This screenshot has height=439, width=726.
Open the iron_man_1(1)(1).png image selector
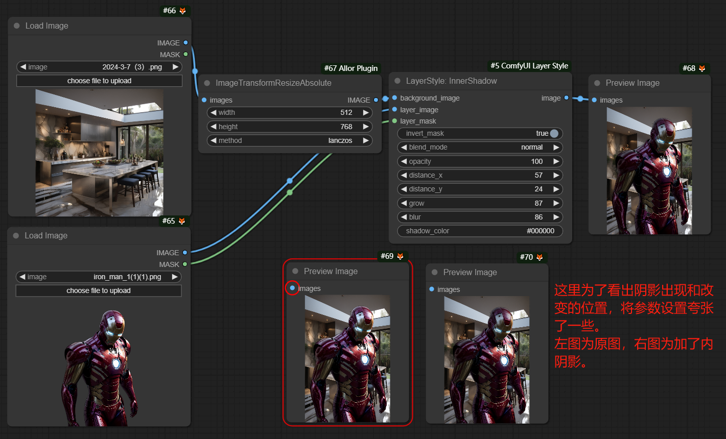pyautogui.click(x=99, y=277)
